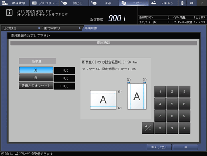Click the 両端断裁を設定して下さい instruction text

pos(30,35)
